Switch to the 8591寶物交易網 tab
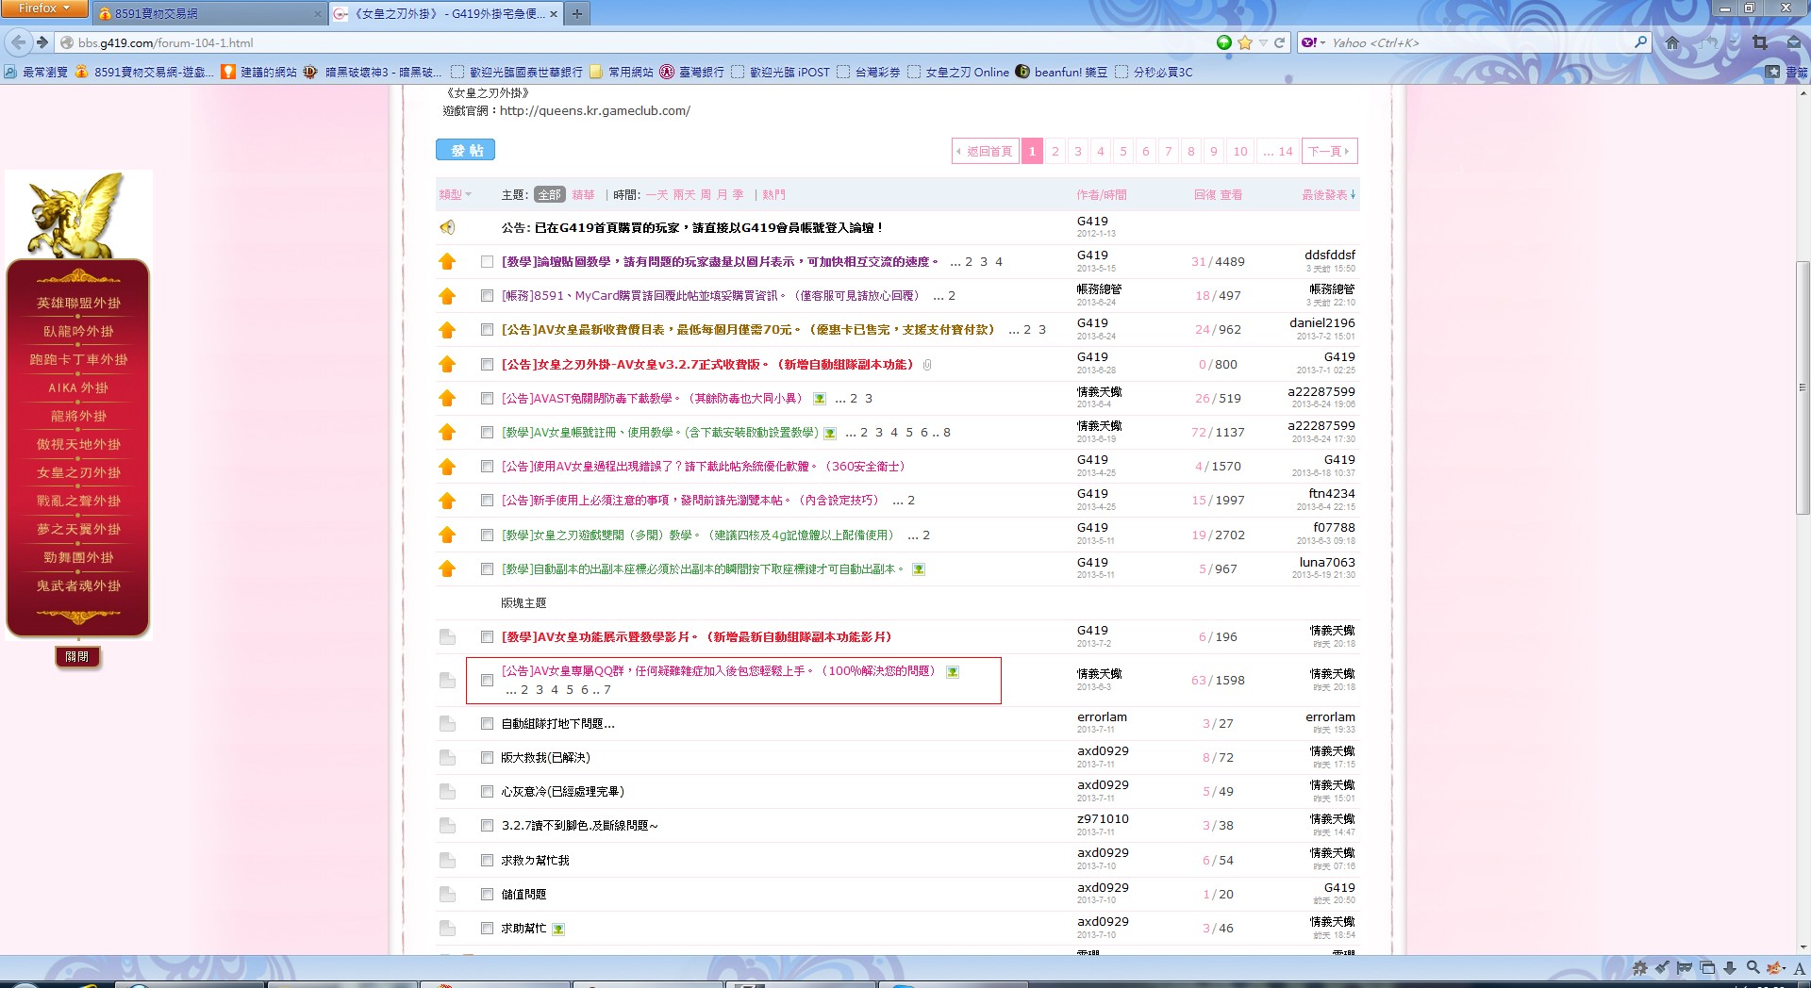This screenshot has width=1811, height=988. 209,13
